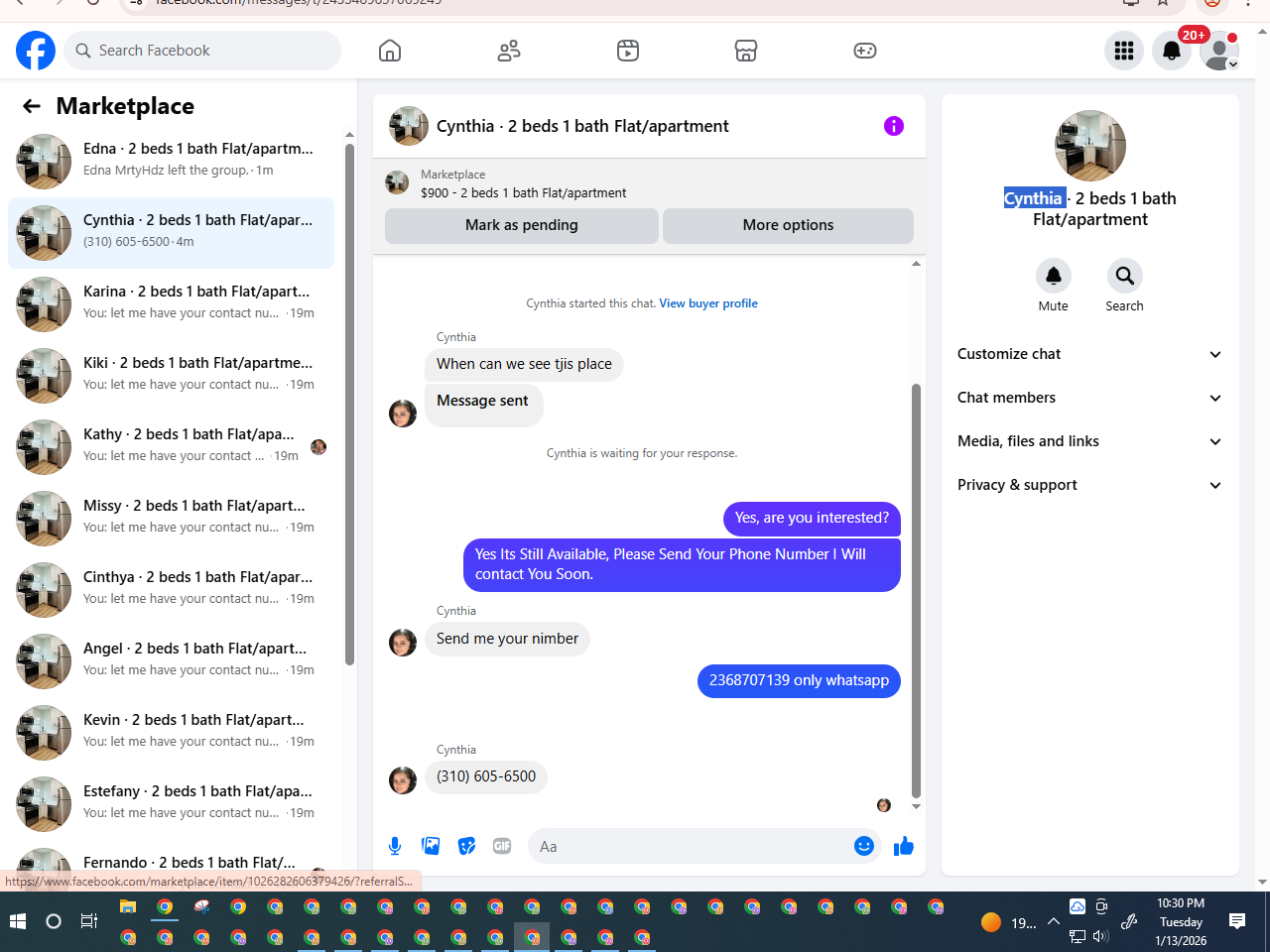1270x952 pixels.
Task: Open Karina conversation in list
Action: coord(171,303)
